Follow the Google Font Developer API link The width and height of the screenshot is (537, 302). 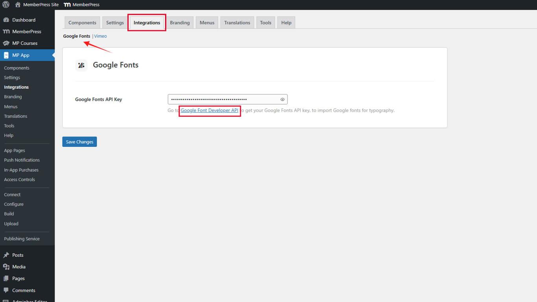point(210,111)
